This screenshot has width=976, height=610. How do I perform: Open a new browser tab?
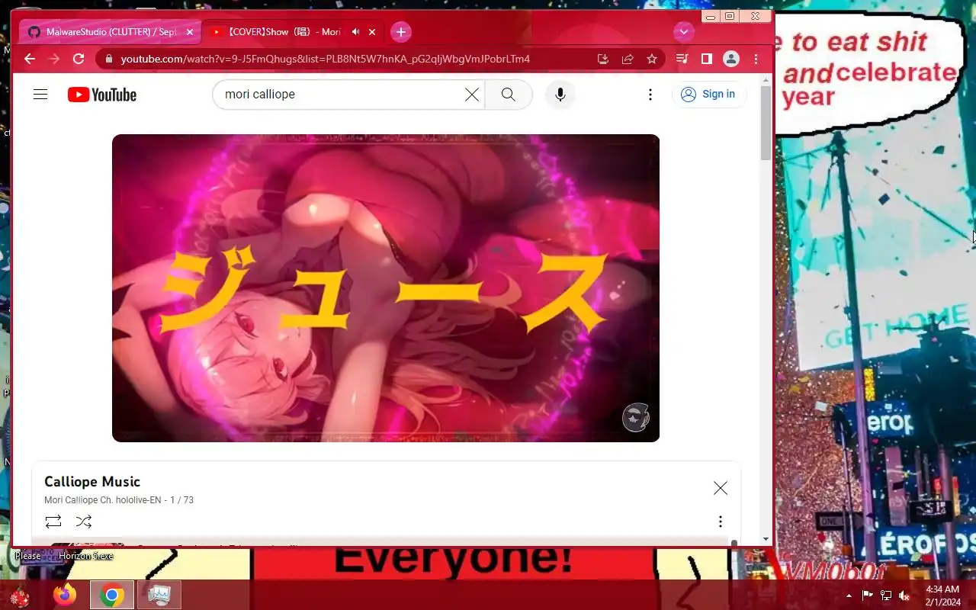coord(401,32)
